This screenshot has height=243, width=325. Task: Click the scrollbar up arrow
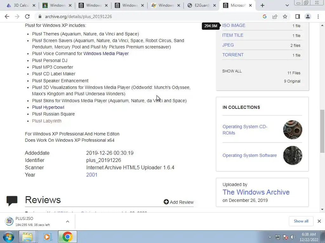click(322, 25)
